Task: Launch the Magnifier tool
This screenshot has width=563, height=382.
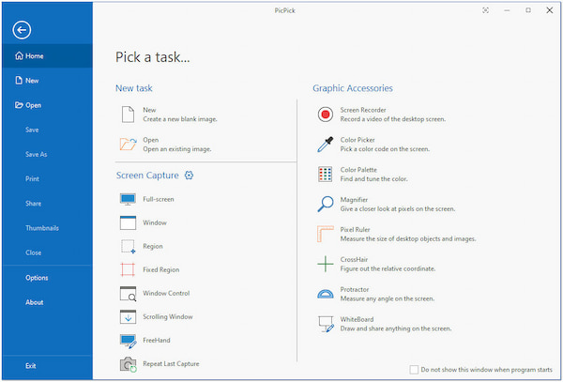Action: click(x=326, y=205)
